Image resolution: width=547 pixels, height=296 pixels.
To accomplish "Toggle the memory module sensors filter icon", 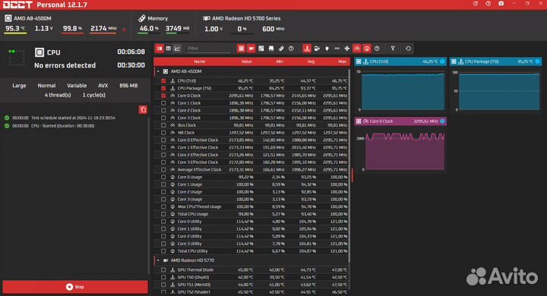I will 281,49.
